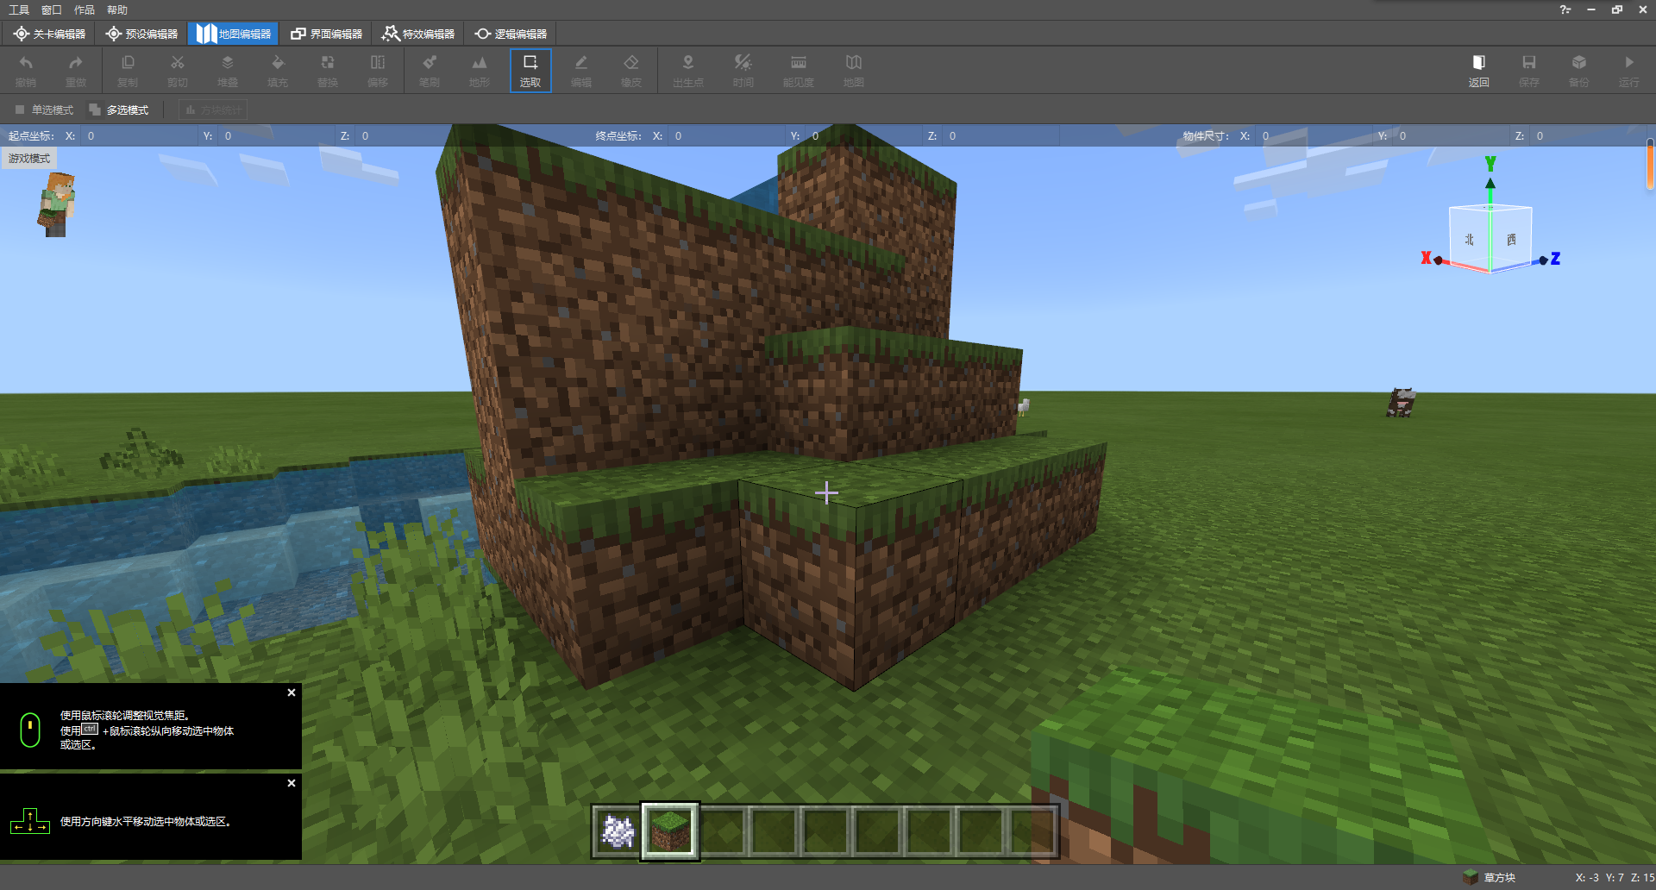Click the object size Z field

1589,136
